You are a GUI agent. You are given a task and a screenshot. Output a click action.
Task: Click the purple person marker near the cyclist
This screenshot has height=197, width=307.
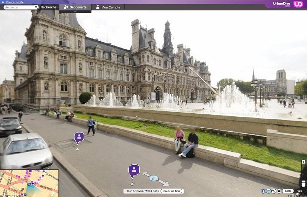[x=79, y=137]
